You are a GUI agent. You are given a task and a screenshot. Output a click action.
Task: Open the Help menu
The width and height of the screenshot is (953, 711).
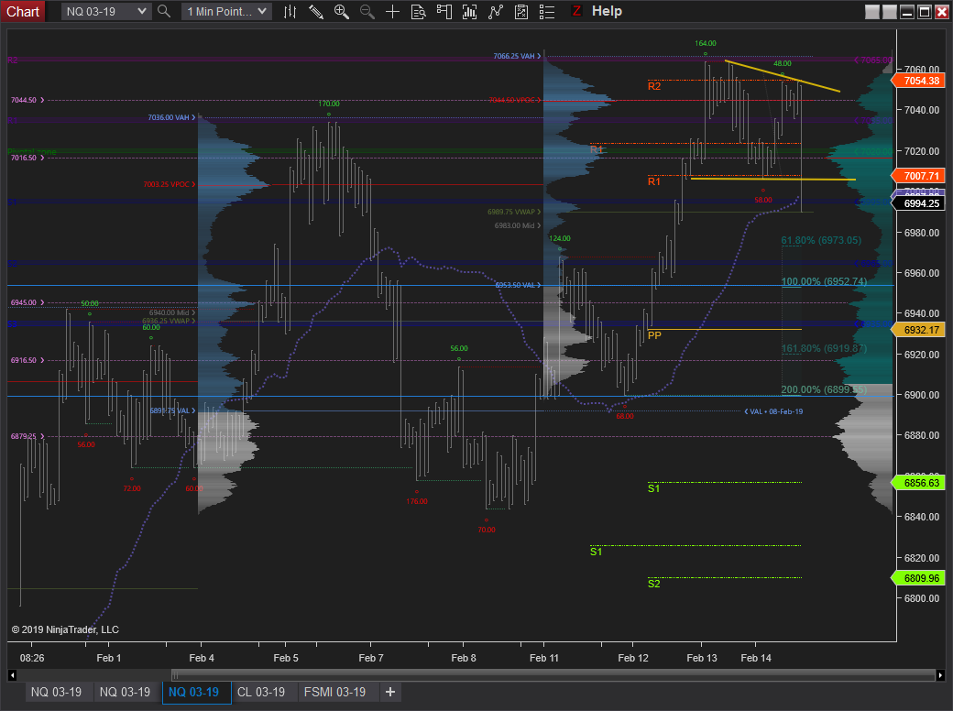(x=607, y=11)
